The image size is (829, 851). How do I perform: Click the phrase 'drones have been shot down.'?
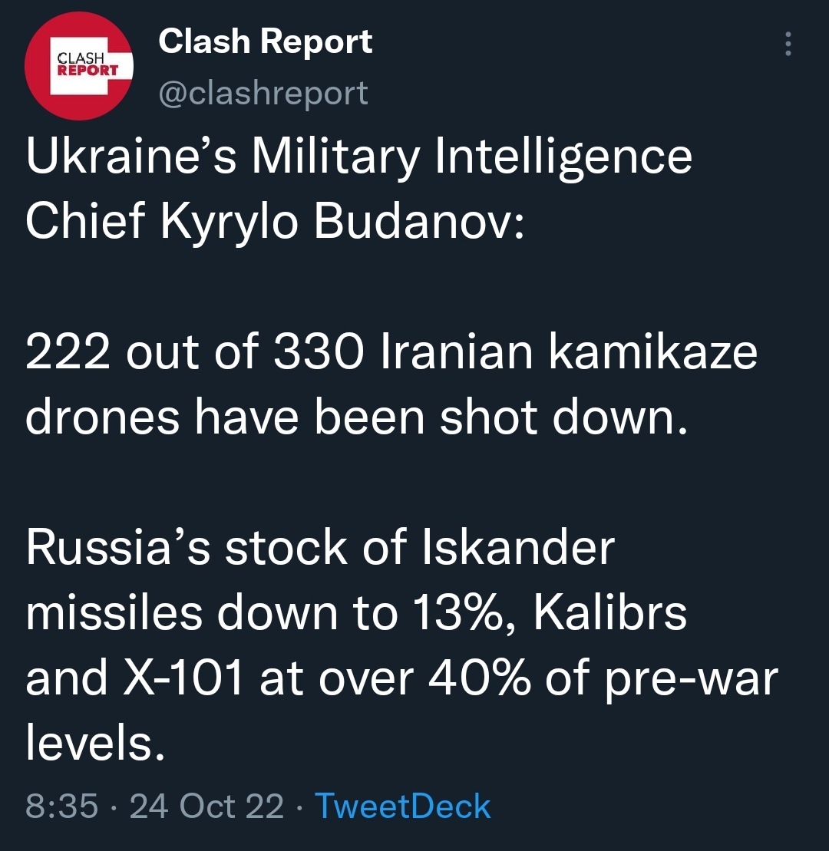tap(355, 418)
